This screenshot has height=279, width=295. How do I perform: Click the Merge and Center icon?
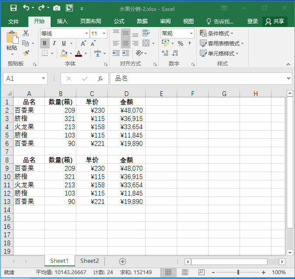(x=146, y=43)
